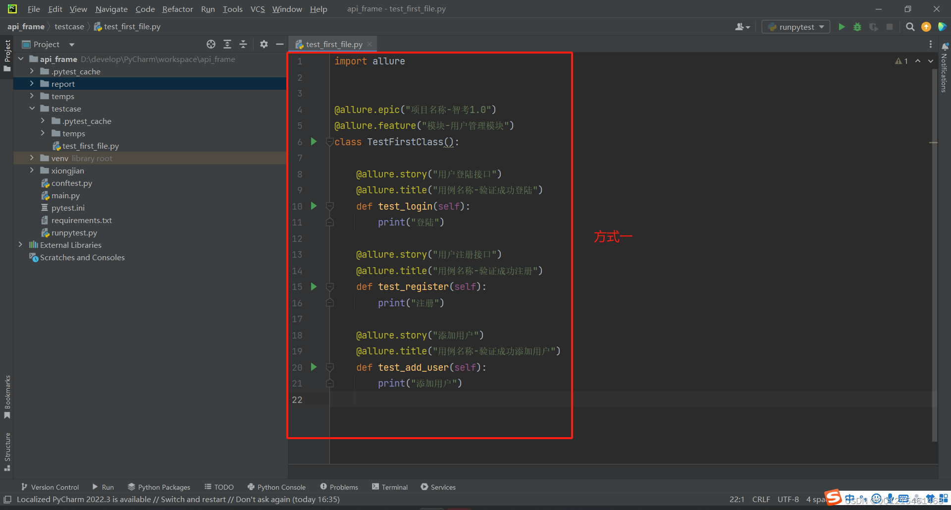Open the Tools menu
Image resolution: width=951 pixels, height=510 pixels.
click(232, 9)
